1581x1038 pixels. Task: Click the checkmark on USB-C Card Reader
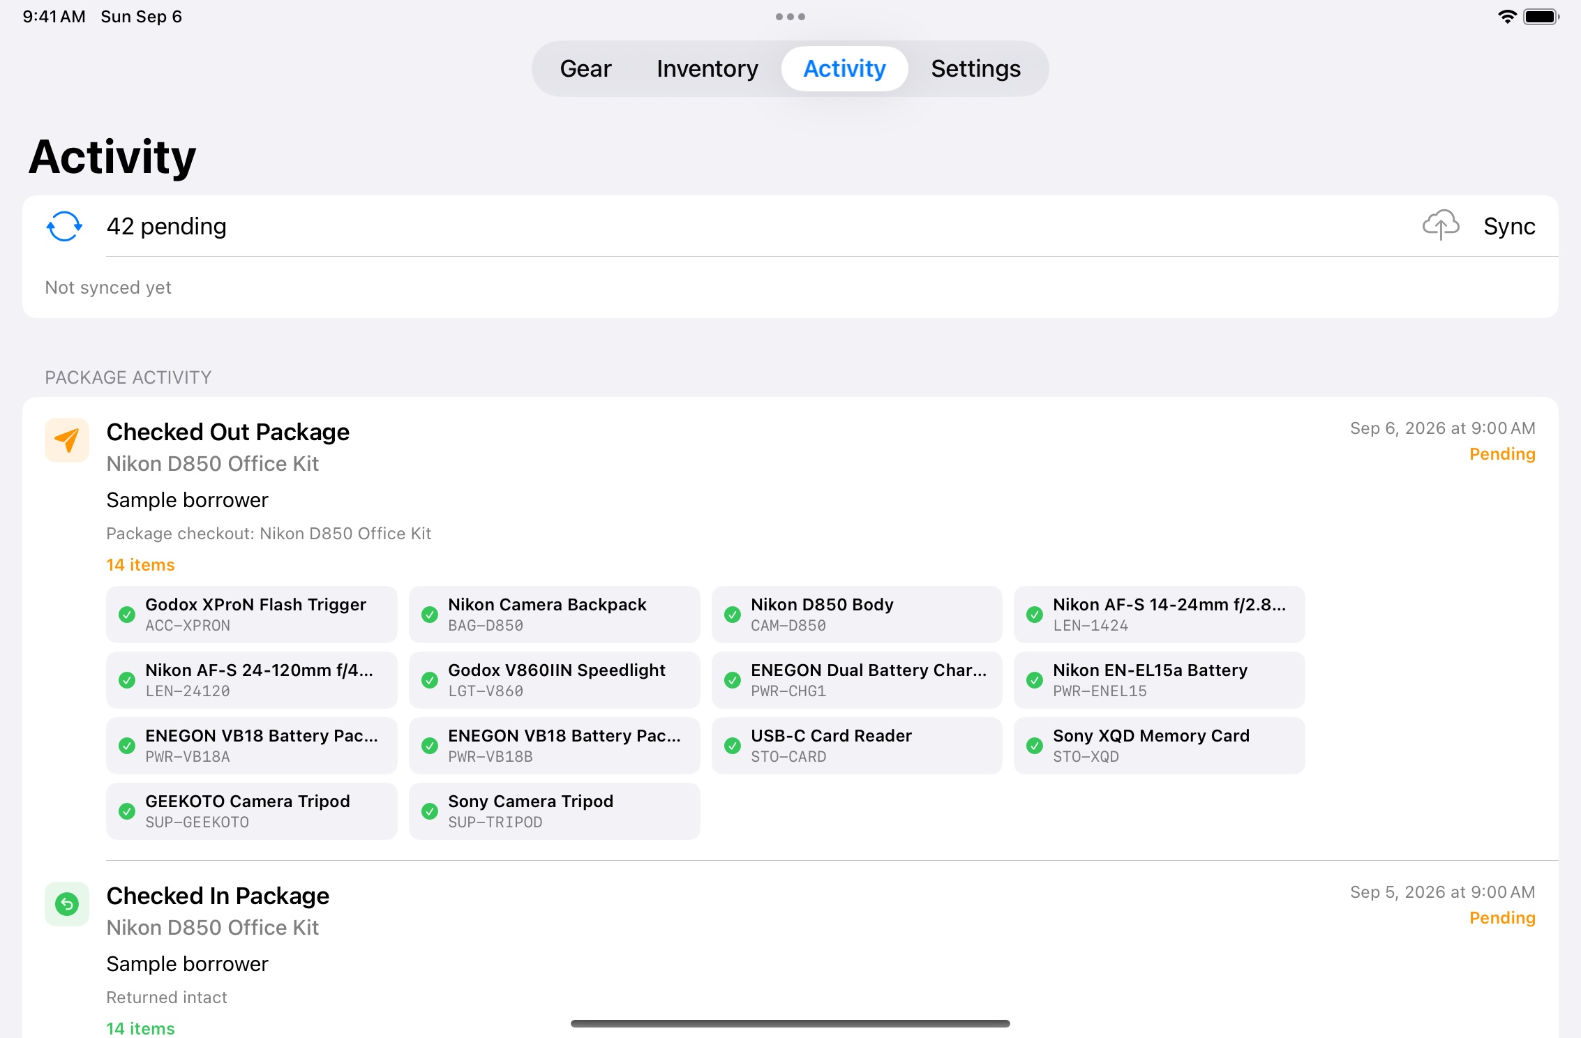[x=733, y=746]
